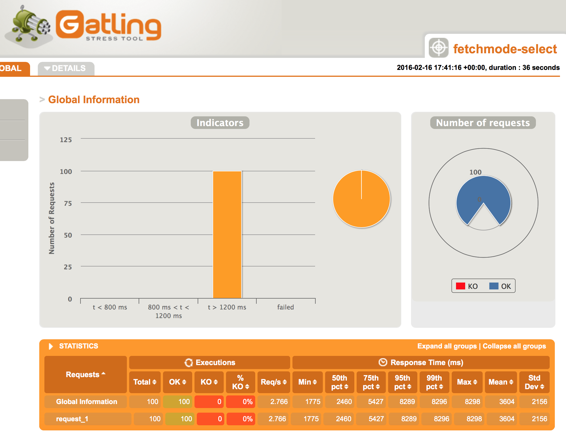Click Expand all groups link
The height and width of the screenshot is (439, 566).
(447, 346)
